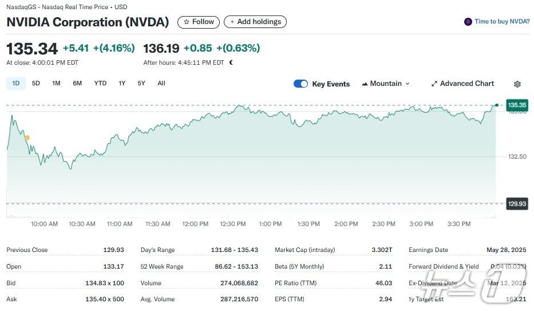Select the 1Y time range
Viewport: 534px width, 311px height.
point(122,83)
